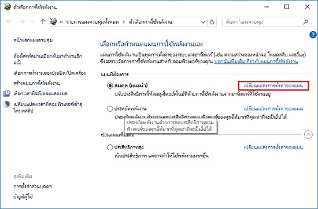Go up one level with the up arrow

pos(43,21)
